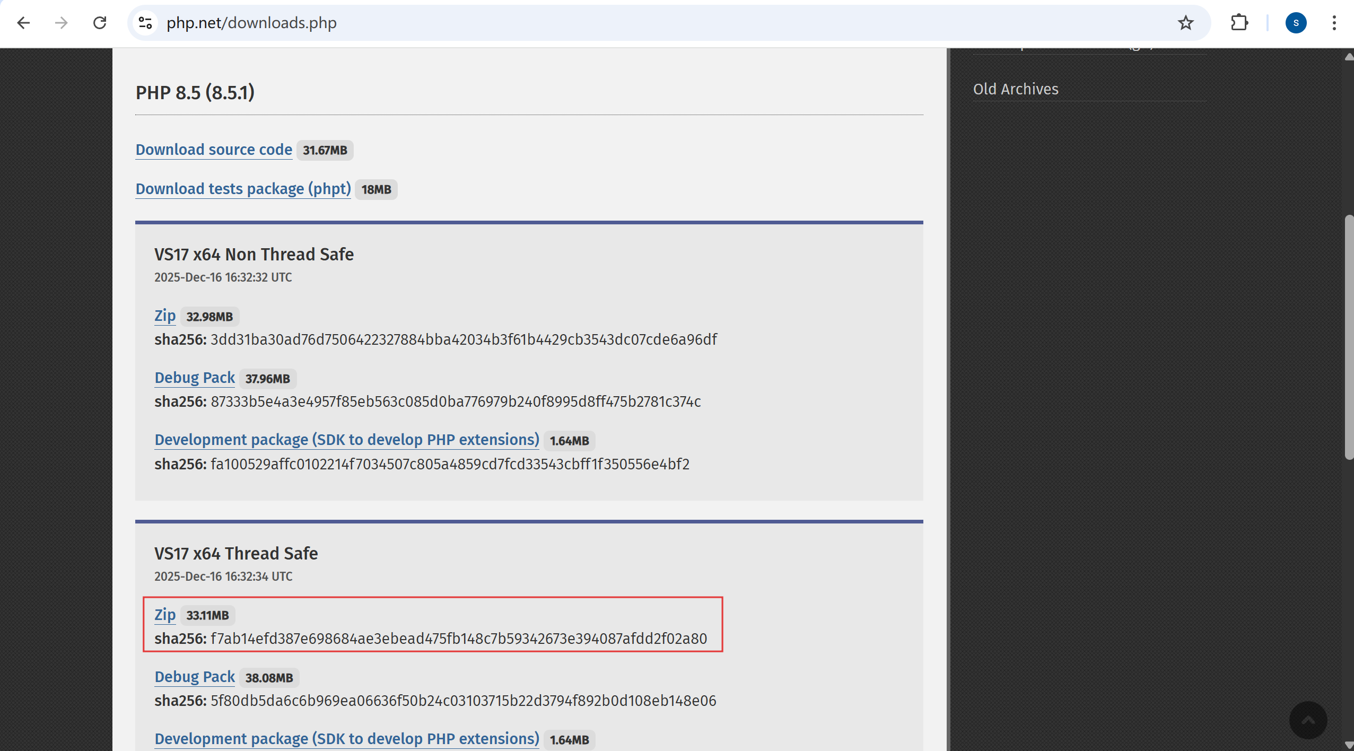Bookmark this page with star icon

[x=1185, y=23]
